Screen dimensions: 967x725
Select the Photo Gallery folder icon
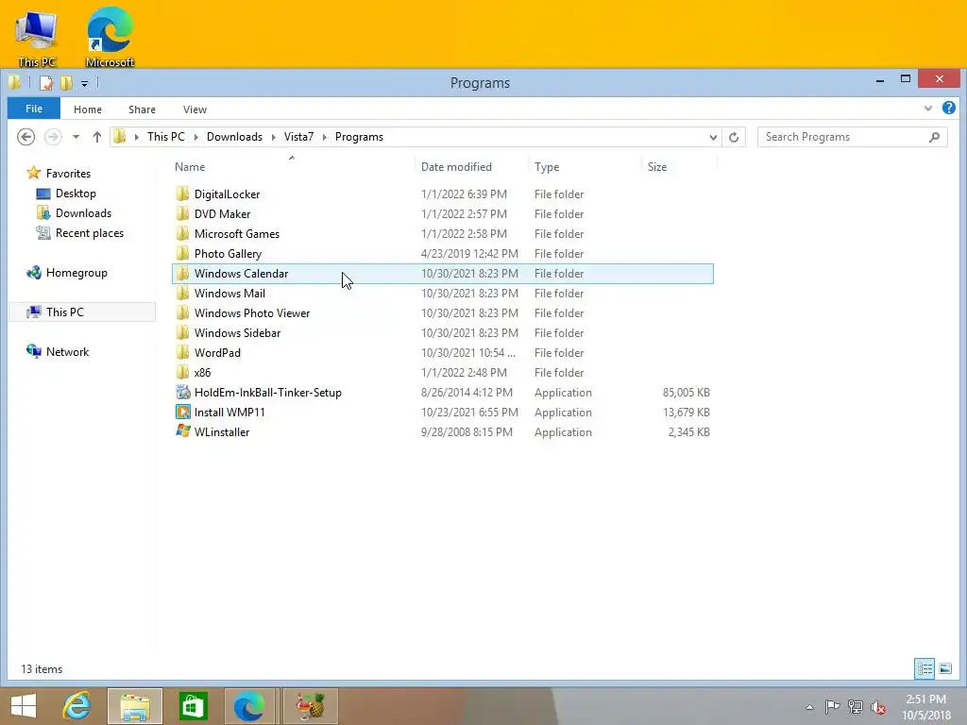[x=182, y=253]
